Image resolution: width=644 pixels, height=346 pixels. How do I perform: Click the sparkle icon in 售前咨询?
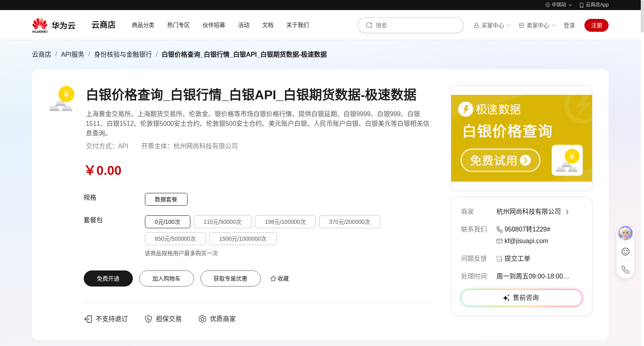coord(506,298)
